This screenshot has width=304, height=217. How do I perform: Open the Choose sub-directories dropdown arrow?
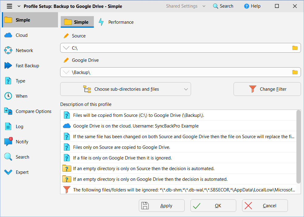pyautogui.click(x=186, y=89)
